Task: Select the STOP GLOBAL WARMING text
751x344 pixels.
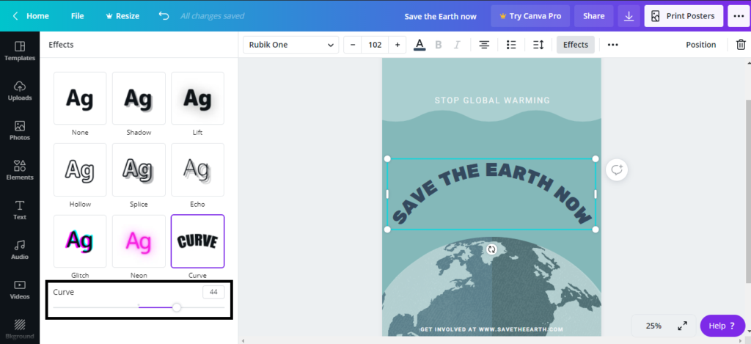Action: point(492,100)
